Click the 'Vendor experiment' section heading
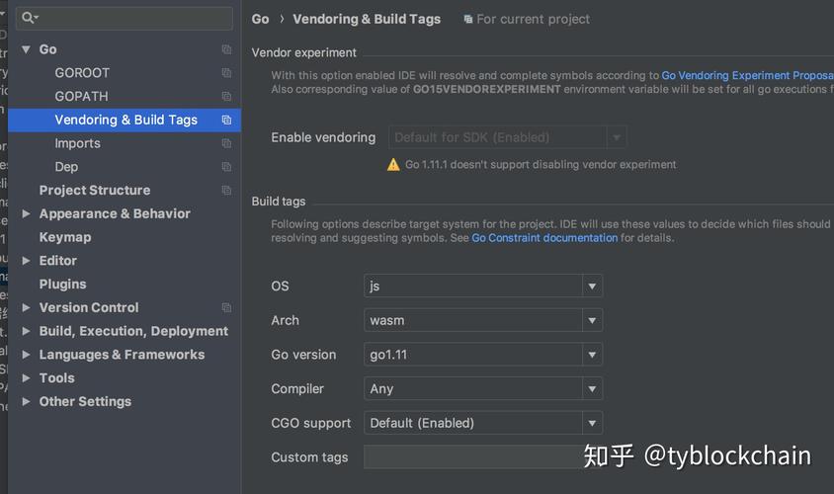Viewport: 834px width, 494px height. 303,52
